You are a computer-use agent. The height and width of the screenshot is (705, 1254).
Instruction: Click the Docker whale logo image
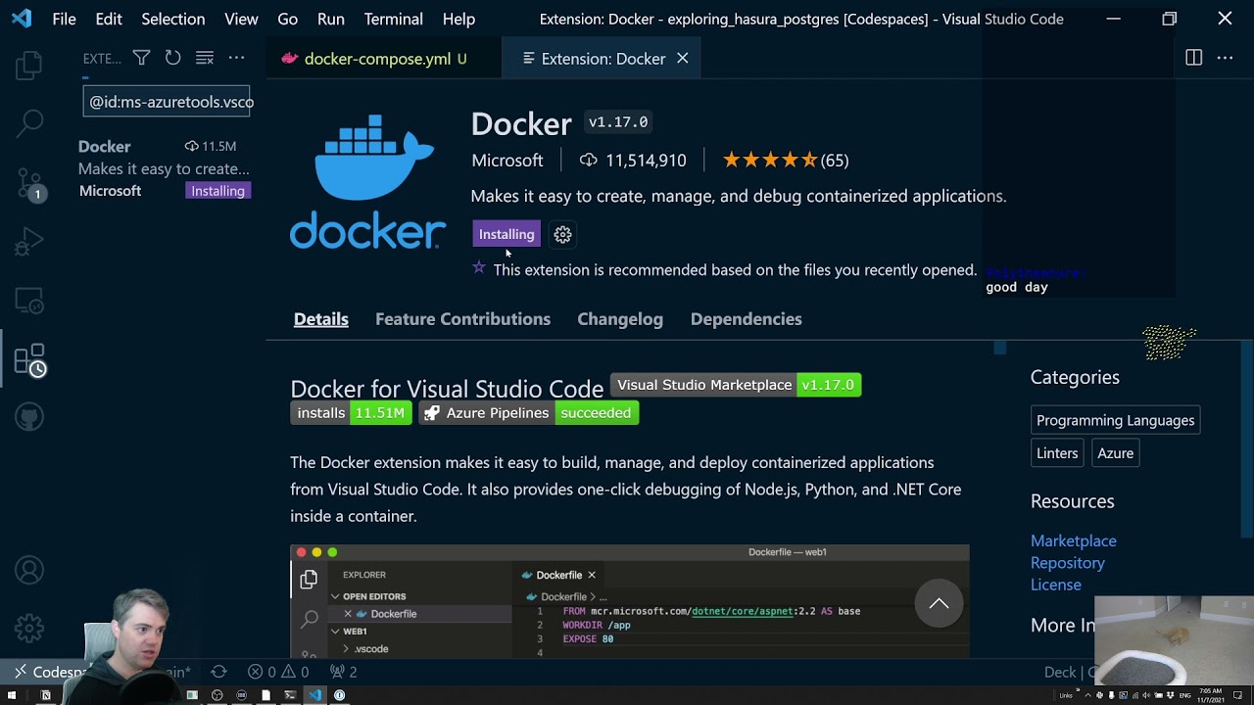(367, 181)
